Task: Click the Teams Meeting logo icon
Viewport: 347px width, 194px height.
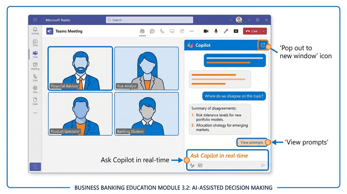Action: tap(50, 31)
